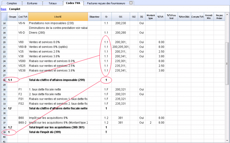Screen dimensions: 230x143
Task: Click the vertical scrollbar up arrow
Action: (x=227, y=15)
